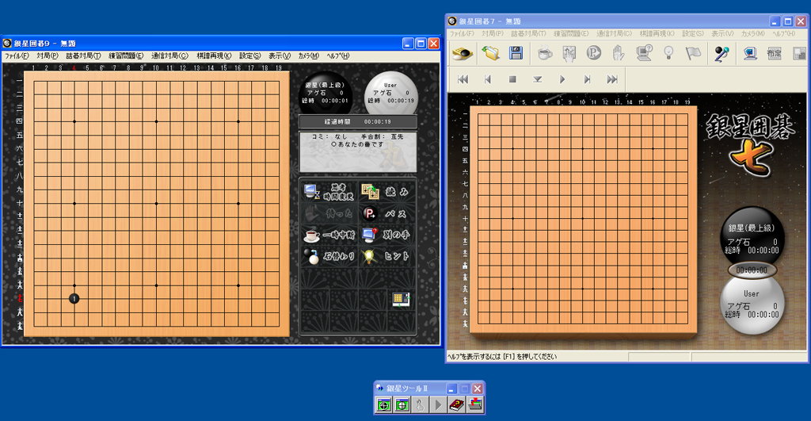Click the 読み analysis button in 銀星囲碁9
This screenshot has height=421, width=811.
pos(386,192)
